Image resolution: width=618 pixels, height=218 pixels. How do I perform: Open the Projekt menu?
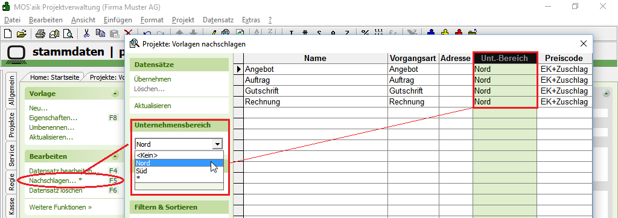183,20
